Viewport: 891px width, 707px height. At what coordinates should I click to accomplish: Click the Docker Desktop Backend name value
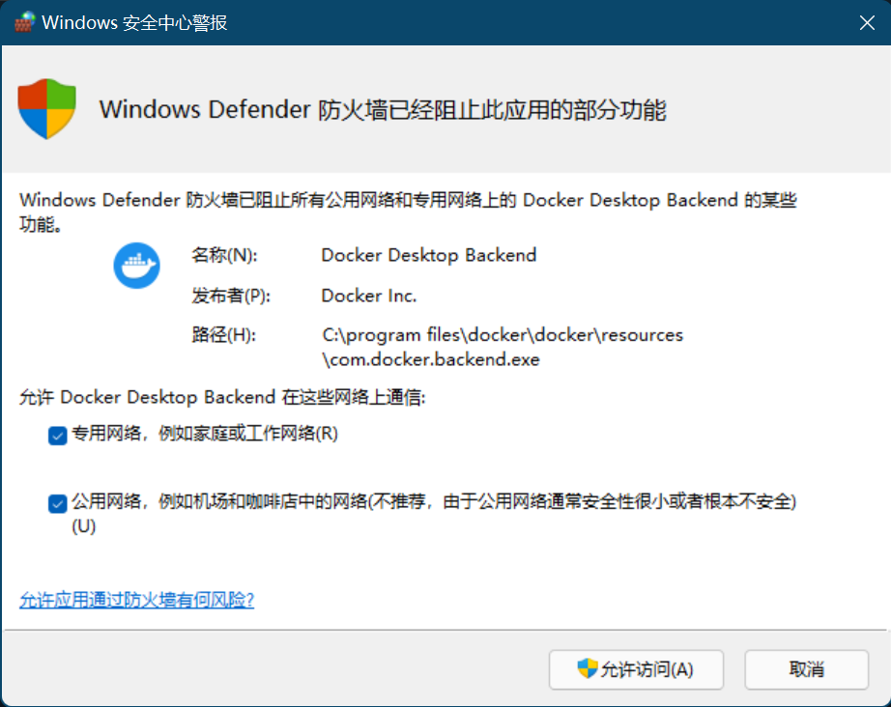428,256
